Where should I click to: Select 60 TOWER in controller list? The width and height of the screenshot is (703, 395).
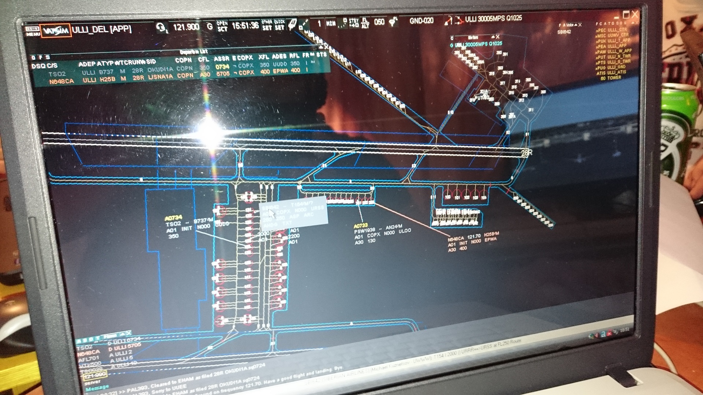(x=611, y=78)
